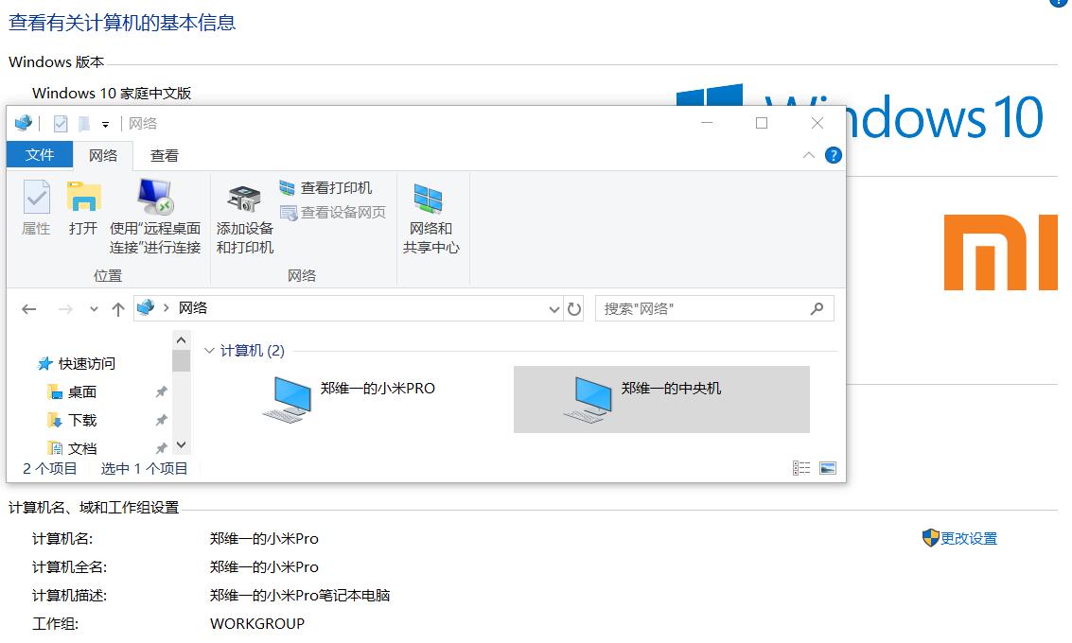
Task: Click the navigation pane scroll up arrow
Action: (x=181, y=340)
